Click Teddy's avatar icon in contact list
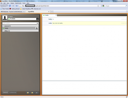 click(x=37, y=28)
